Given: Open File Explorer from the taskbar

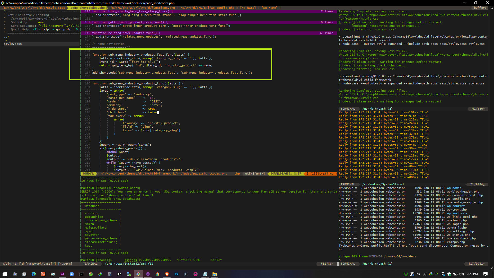Looking at the screenshot, I should (215, 274).
